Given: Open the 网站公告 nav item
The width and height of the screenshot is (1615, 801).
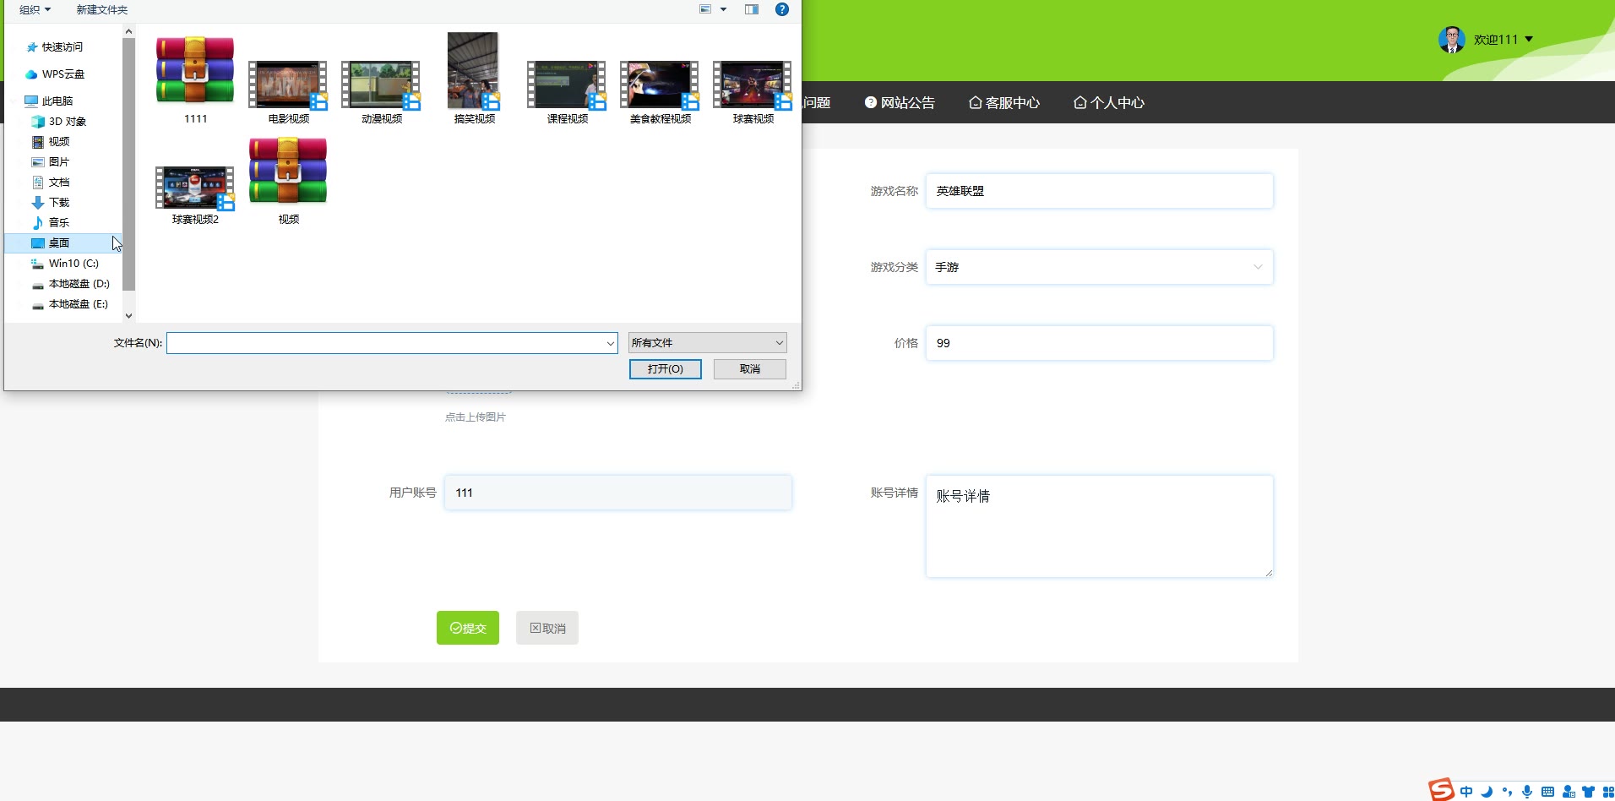Looking at the screenshot, I should point(900,102).
